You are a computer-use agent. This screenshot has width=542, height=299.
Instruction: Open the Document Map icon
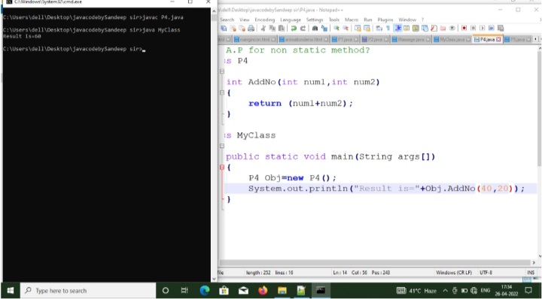click(416, 29)
